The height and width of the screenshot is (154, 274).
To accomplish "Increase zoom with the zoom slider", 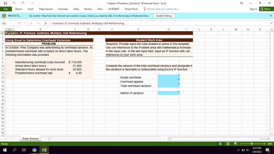I will click(264, 144).
